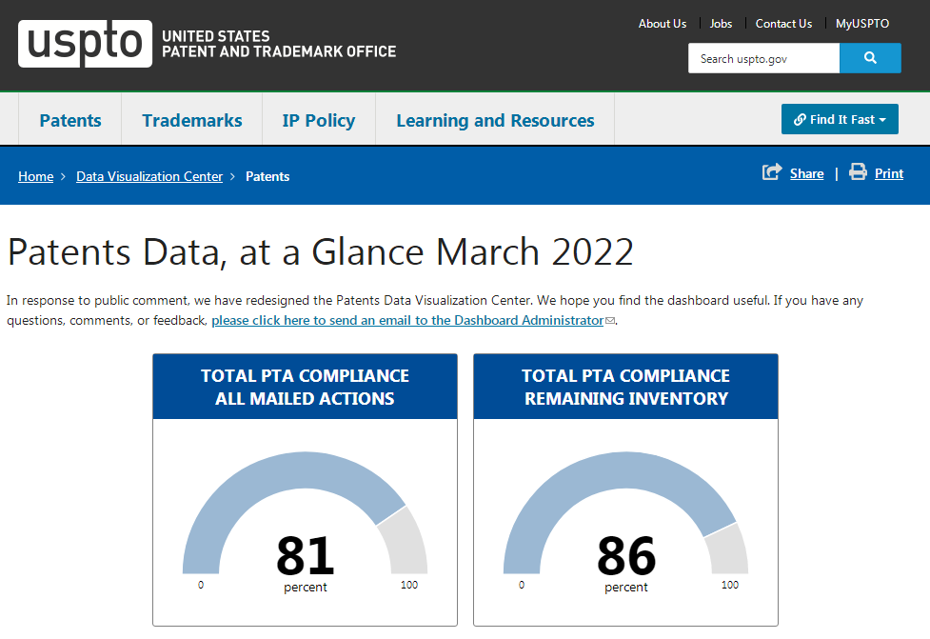This screenshot has width=930, height=639.
Task: Click the 86 percent Remaining Inventory gauge
Action: (625, 524)
